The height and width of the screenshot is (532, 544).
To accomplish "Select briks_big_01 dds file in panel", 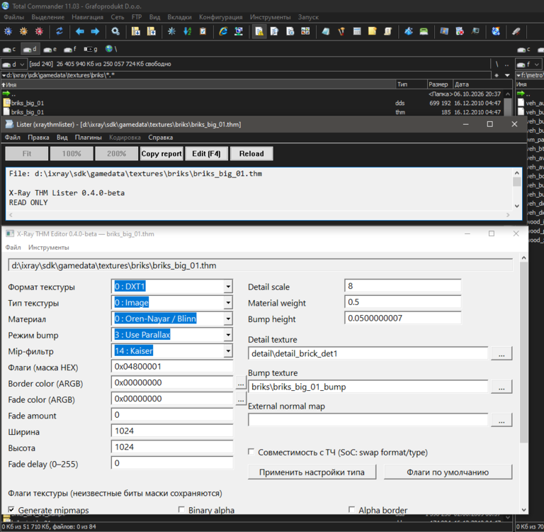I will click(28, 103).
